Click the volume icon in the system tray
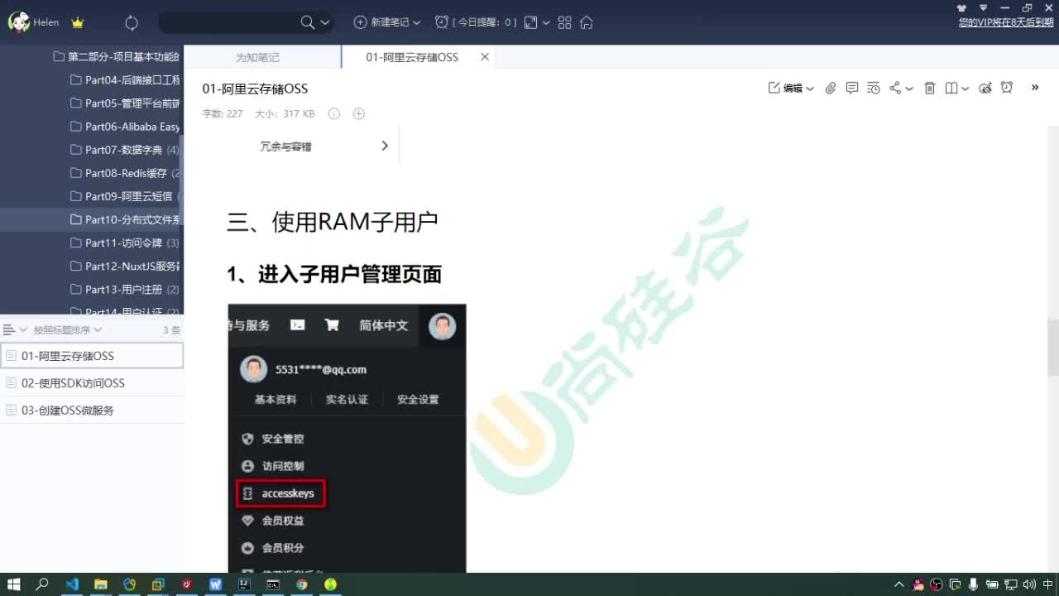The width and height of the screenshot is (1059, 596). (x=1030, y=584)
